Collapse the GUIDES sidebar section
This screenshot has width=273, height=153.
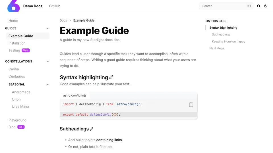point(48,28)
